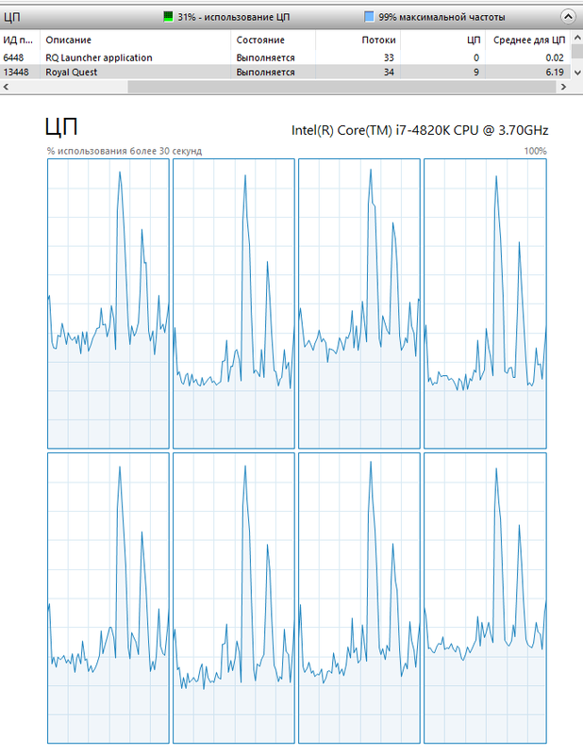Click the fourth core graph in first row
The image size is (583, 754).
pyautogui.click(x=485, y=303)
